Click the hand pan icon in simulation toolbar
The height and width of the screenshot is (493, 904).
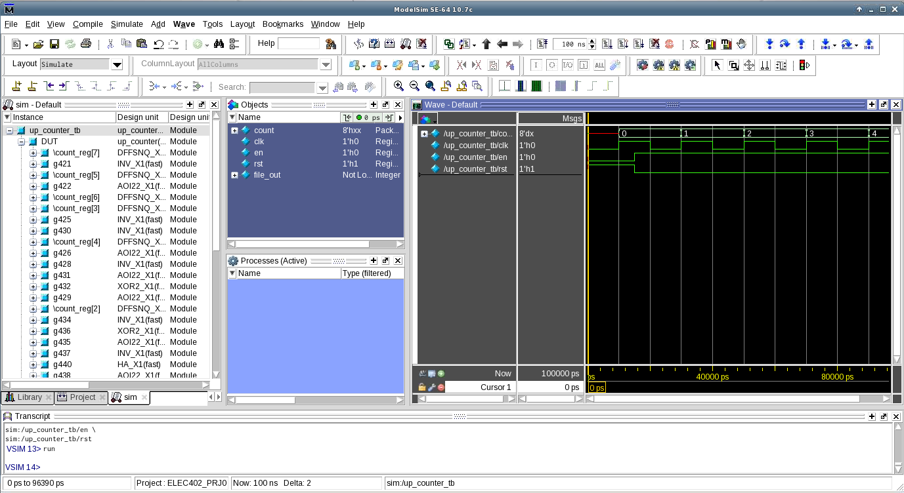[x=742, y=44]
